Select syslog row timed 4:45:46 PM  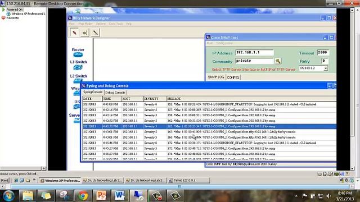[209, 143]
